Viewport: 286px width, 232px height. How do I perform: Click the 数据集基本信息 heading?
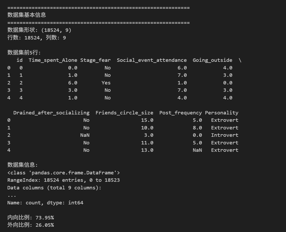click(27, 15)
